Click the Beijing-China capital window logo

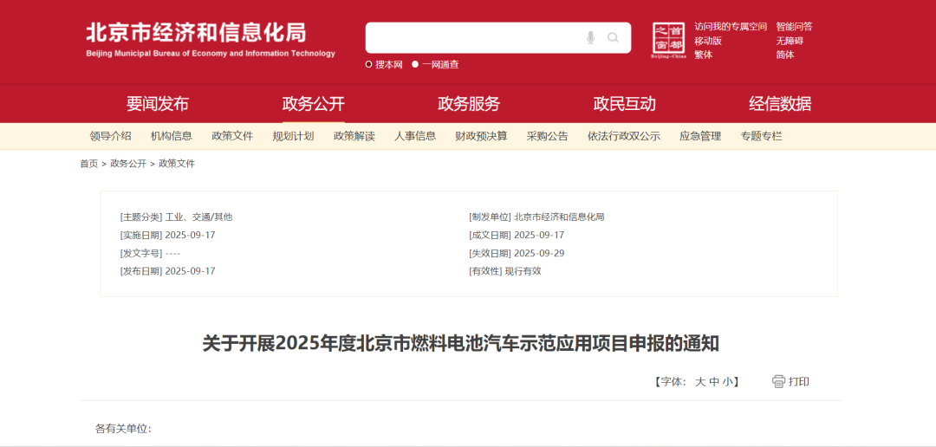668,41
